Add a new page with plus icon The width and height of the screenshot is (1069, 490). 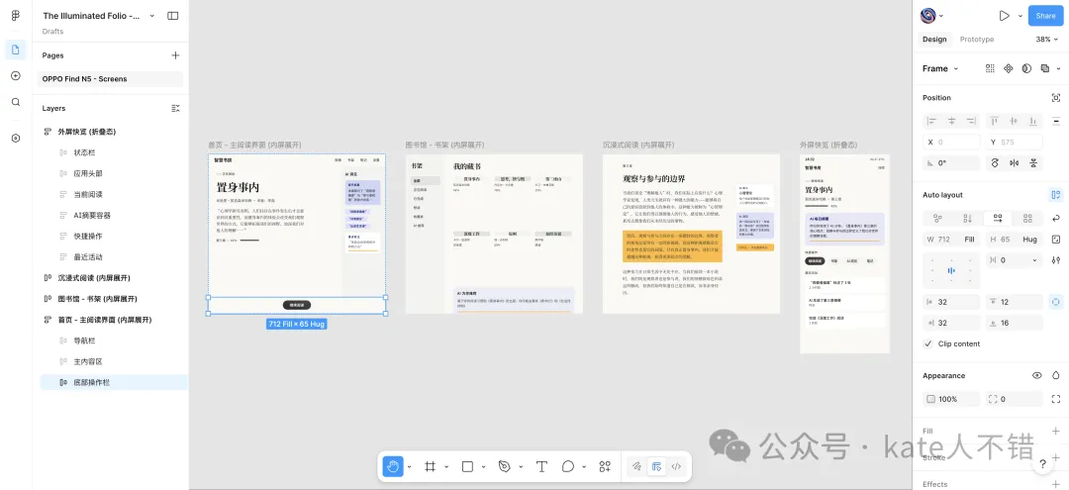pos(175,55)
